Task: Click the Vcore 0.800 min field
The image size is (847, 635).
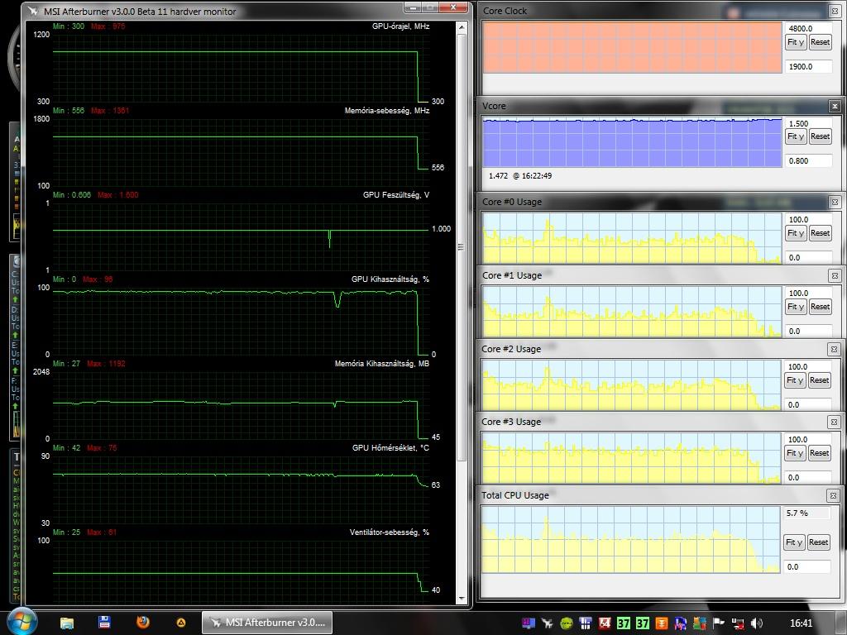Action: pyautogui.click(x=808, y=161)
